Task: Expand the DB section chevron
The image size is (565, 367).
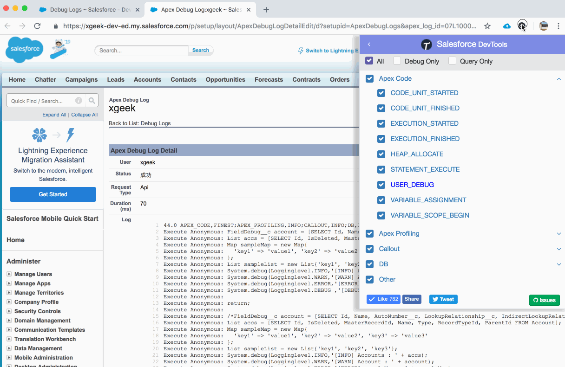Action: [x=559, y=264]
